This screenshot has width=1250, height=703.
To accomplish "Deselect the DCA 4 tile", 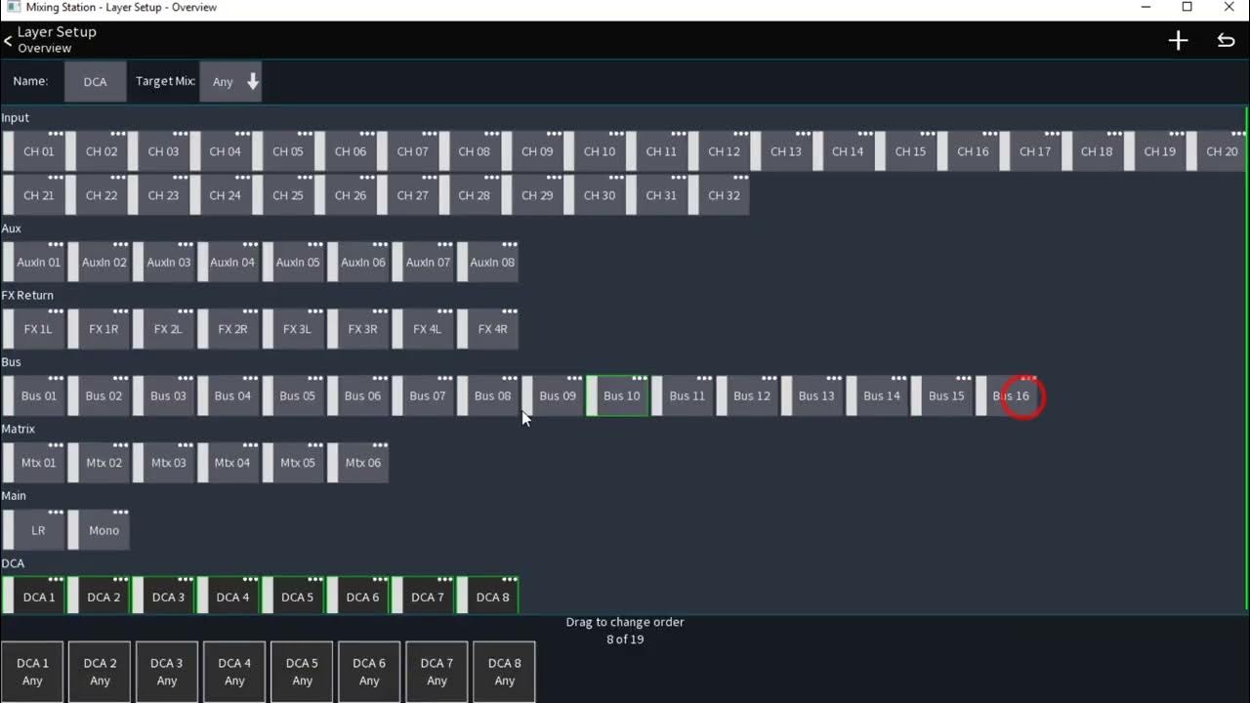I will pos(229,596).
